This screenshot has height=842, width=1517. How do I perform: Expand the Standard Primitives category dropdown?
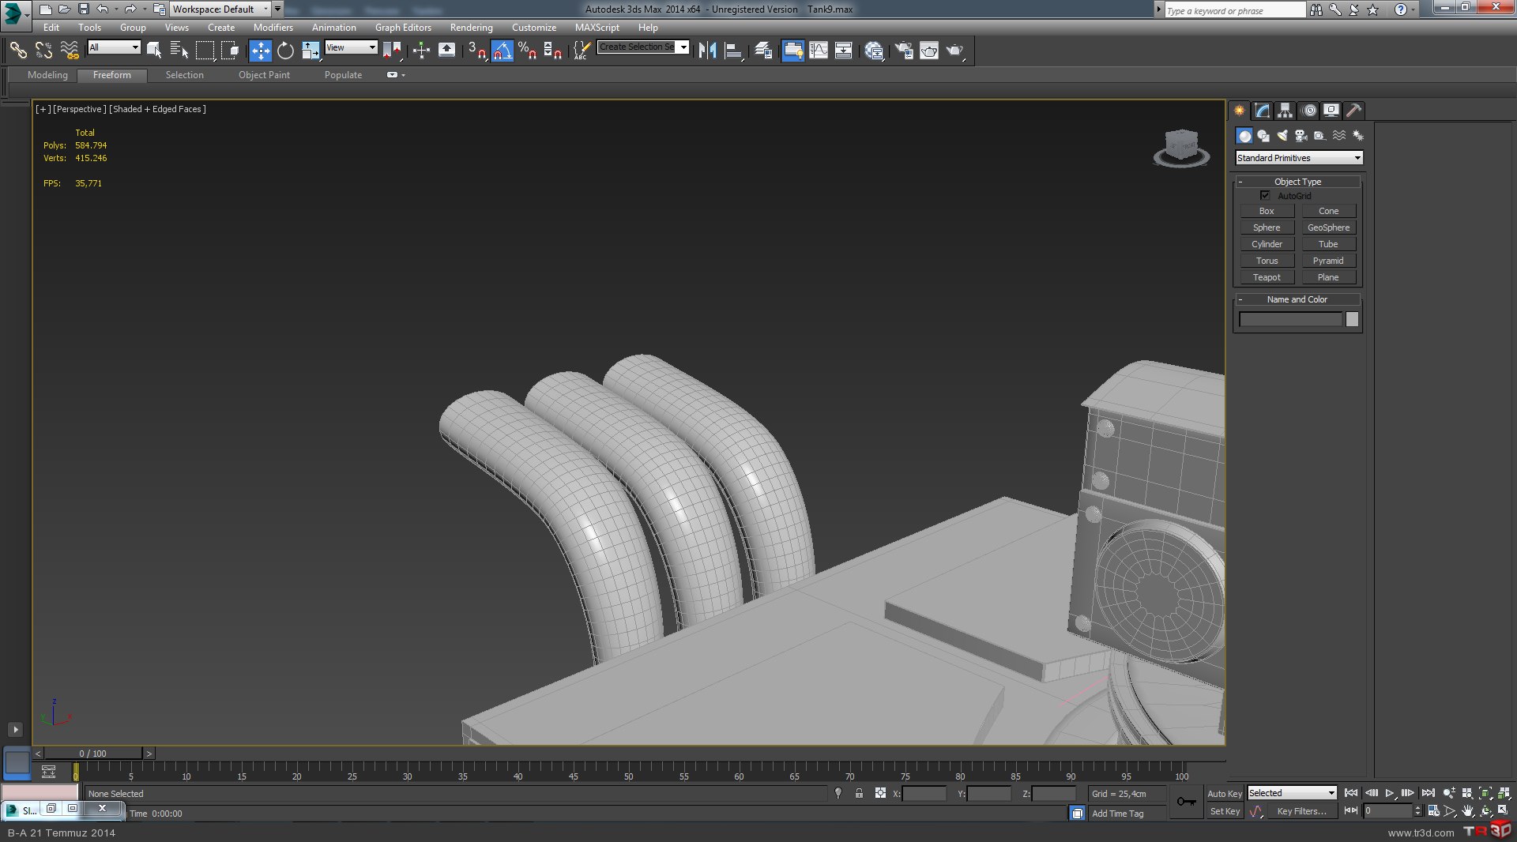click(1298, 158)
